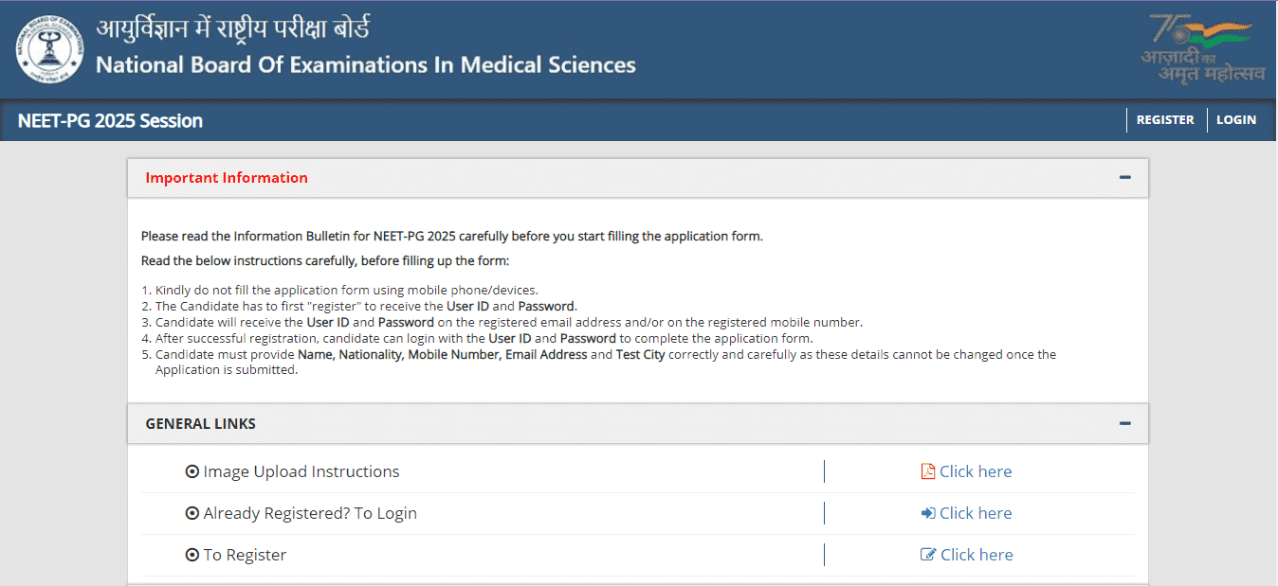Click the sign-in arrow icon for Already Registered
The image size is (1278, 586).
coord(928,513)
